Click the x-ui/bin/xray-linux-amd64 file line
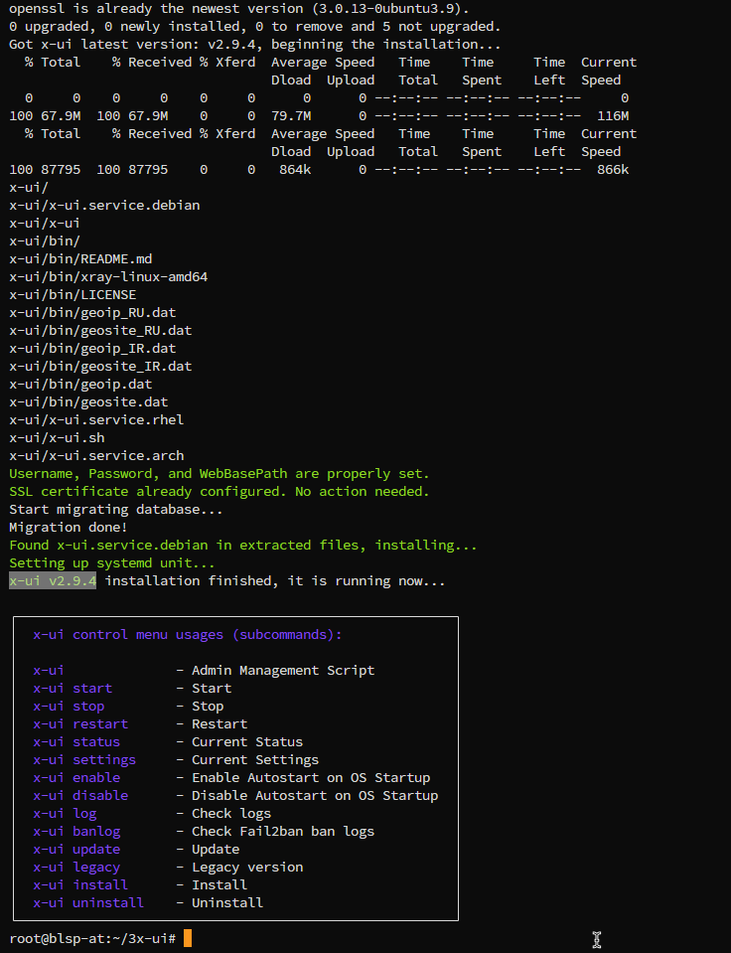 (x=108, y=276)
